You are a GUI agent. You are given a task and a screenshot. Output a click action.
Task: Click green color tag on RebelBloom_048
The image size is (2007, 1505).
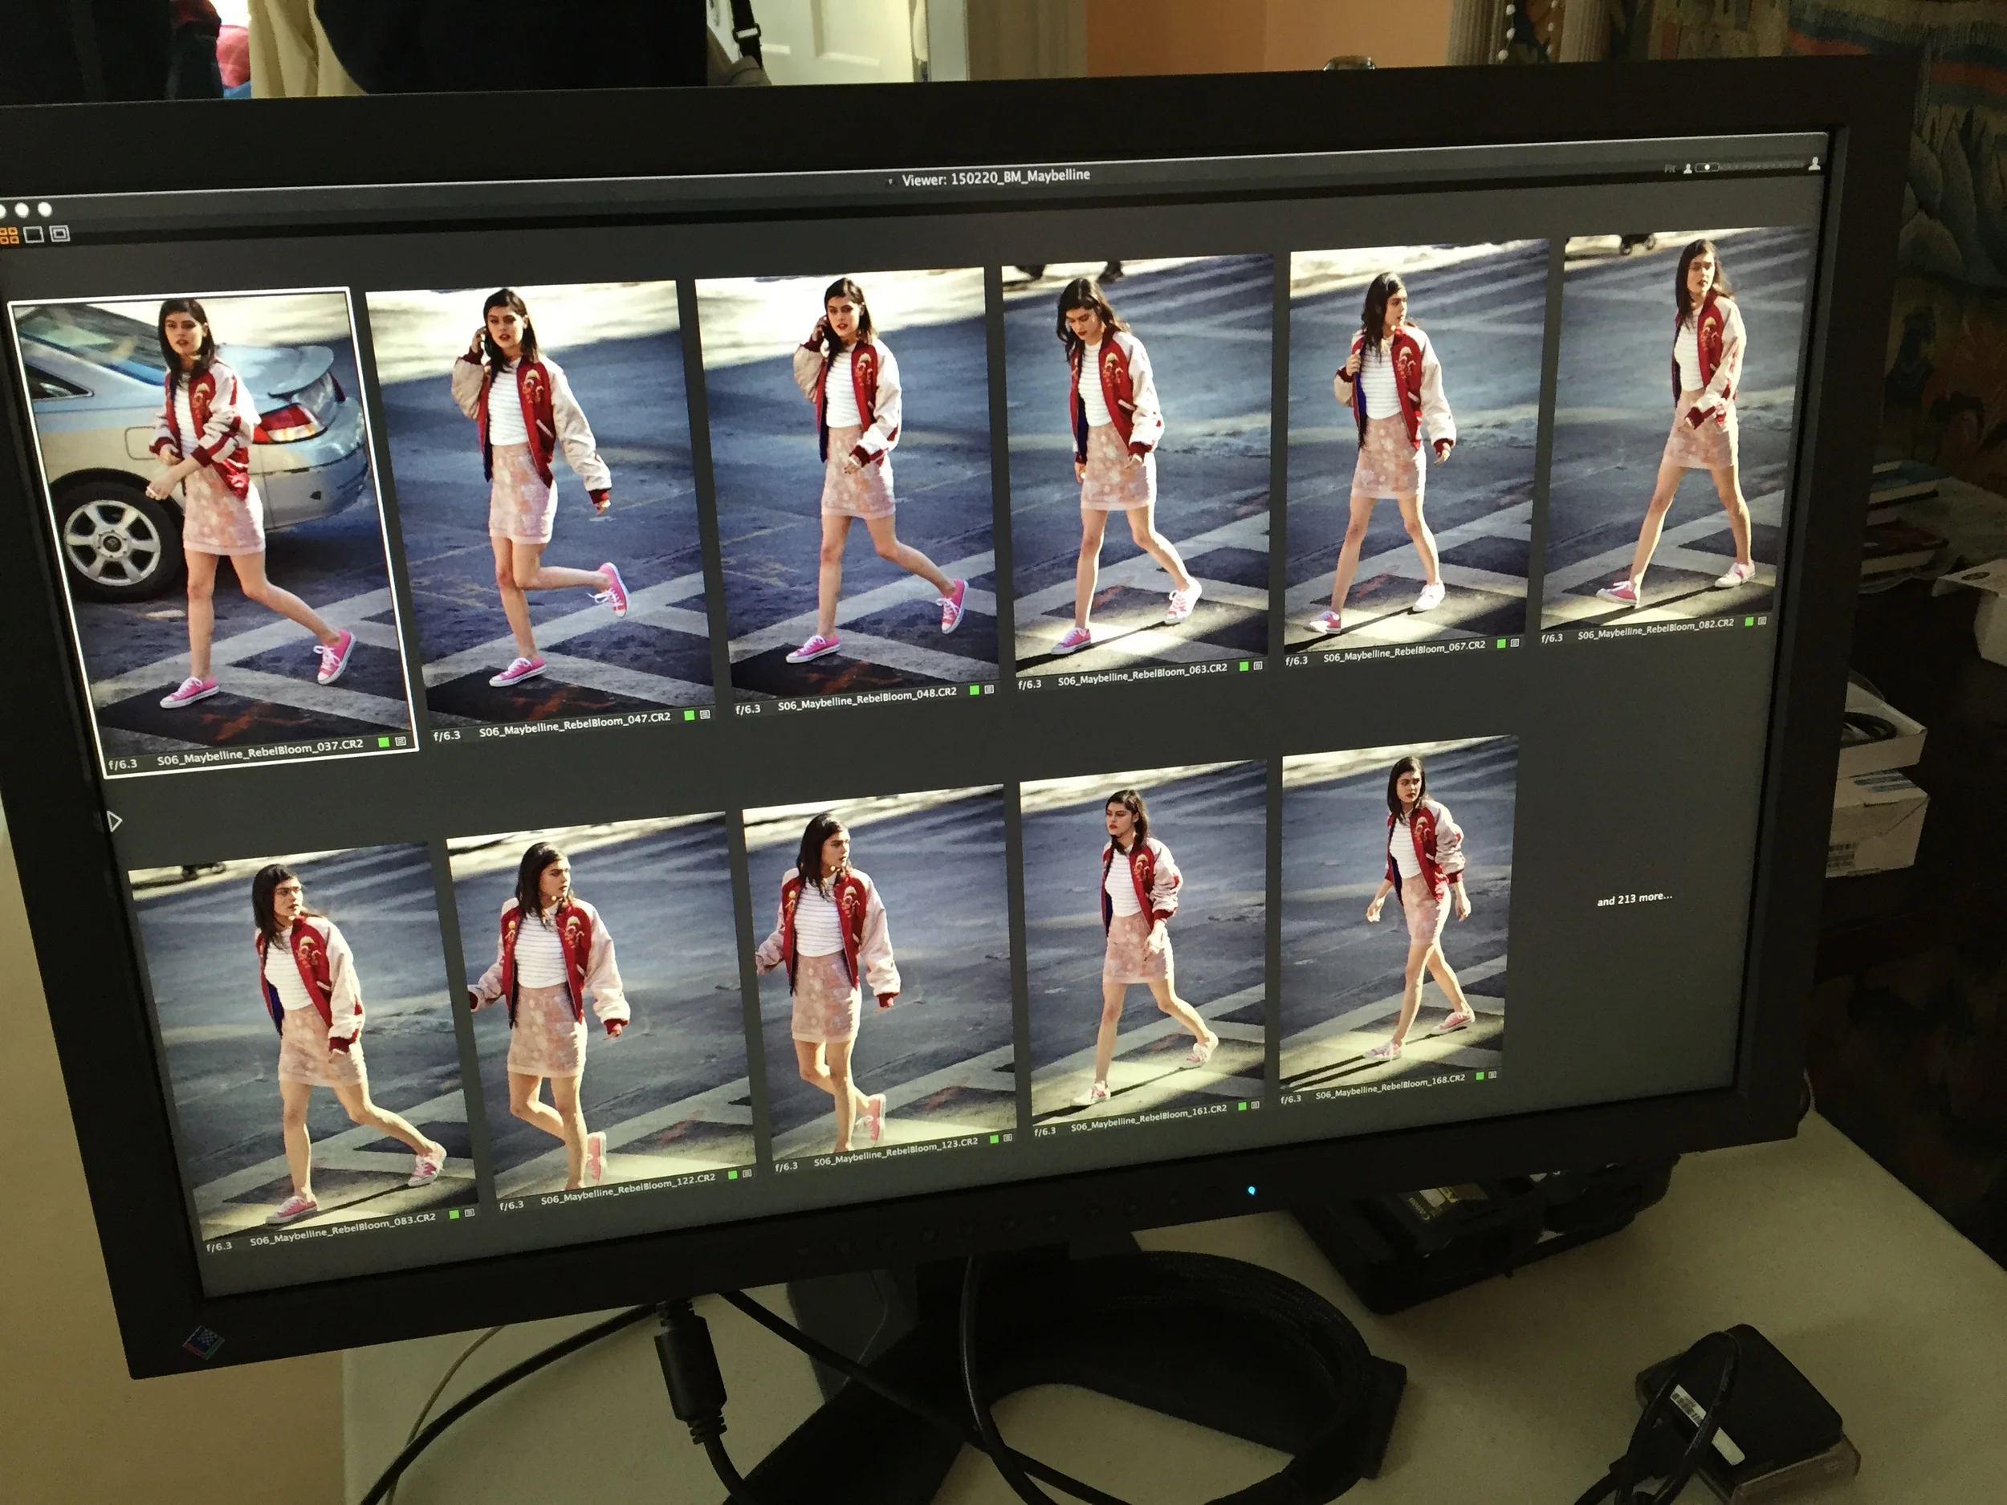coord(975,690)
